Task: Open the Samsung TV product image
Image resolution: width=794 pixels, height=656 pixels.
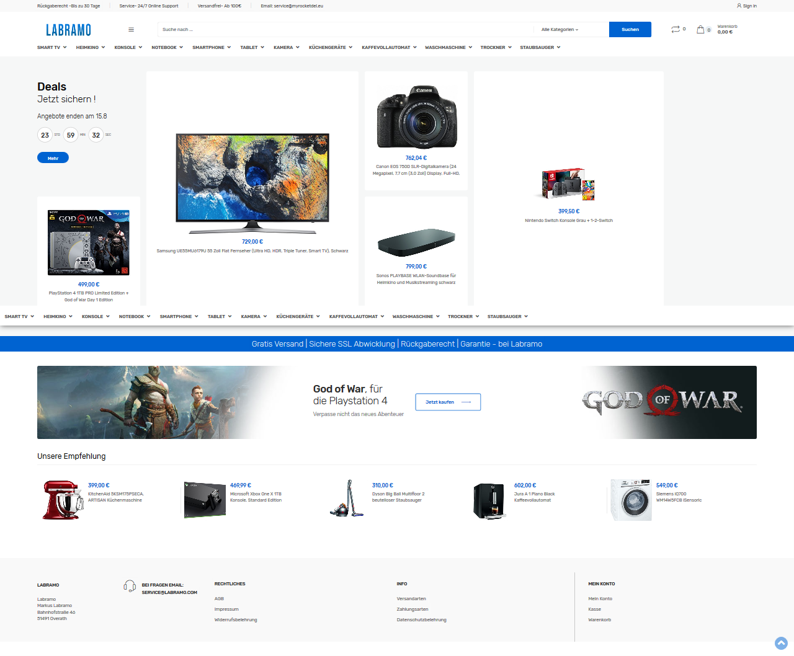Action: pos(252,184)
